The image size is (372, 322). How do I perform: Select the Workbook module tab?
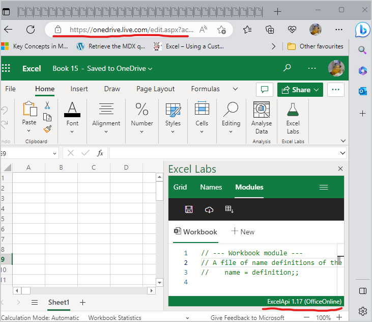[x=195, y=232]
